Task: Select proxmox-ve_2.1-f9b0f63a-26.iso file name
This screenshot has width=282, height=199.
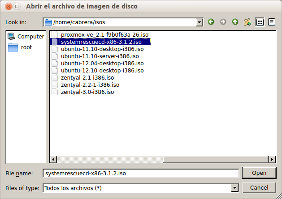Action: click(x=104, y=34)
